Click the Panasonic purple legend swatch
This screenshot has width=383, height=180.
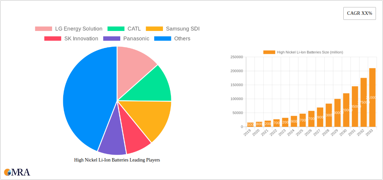112,39
